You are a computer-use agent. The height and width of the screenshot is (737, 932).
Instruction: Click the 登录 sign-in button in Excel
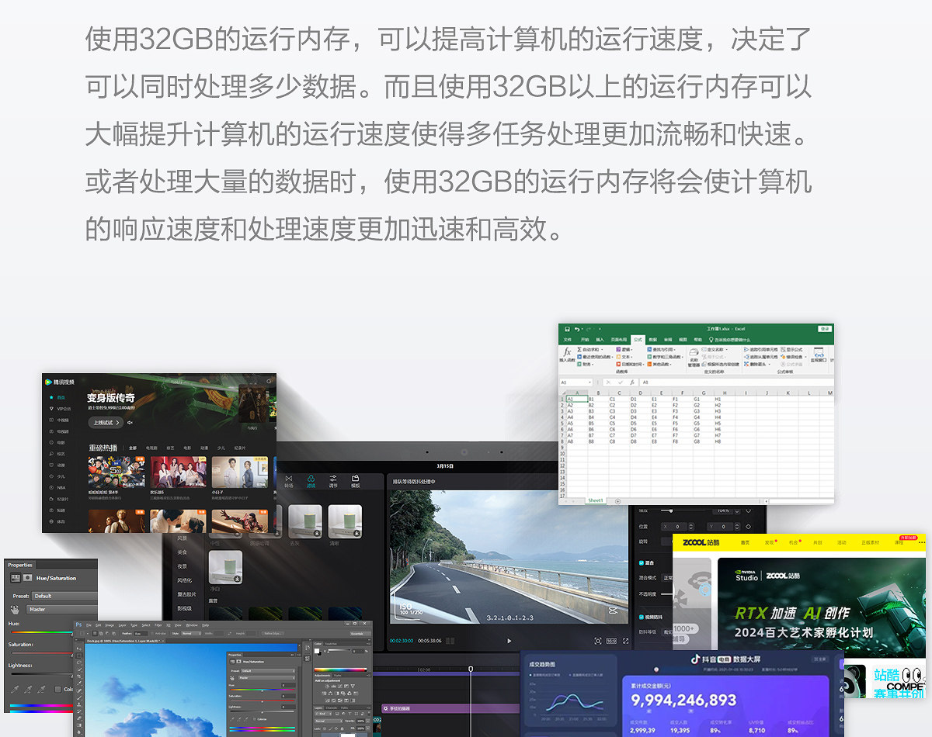[825, 328]
